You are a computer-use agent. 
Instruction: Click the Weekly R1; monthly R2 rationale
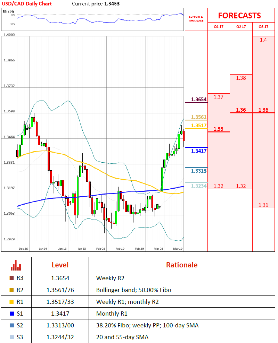(128, 302)
